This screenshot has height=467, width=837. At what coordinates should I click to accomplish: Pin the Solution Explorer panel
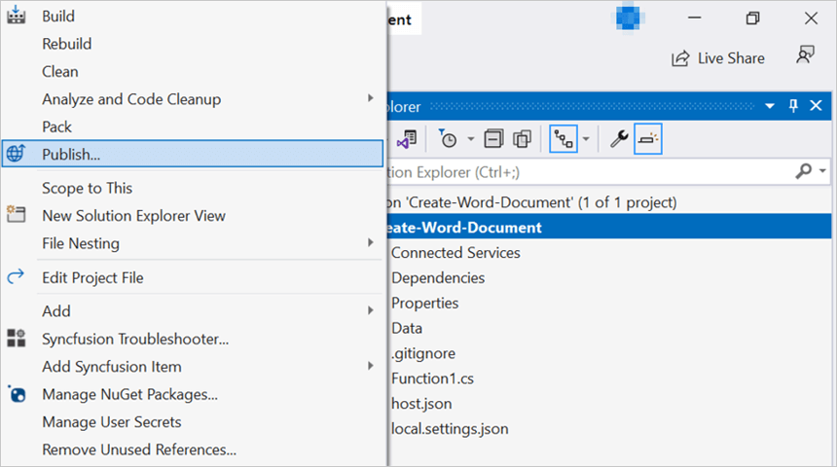coord(793,106)
